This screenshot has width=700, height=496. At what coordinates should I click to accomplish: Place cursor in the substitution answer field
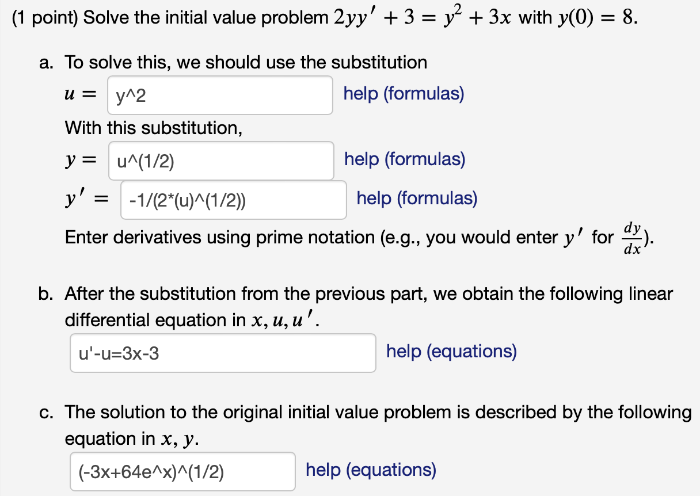tap(220, 95)
